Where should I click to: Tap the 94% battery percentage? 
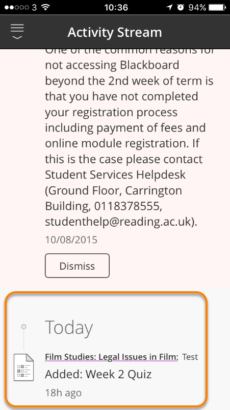pos(197,7)
